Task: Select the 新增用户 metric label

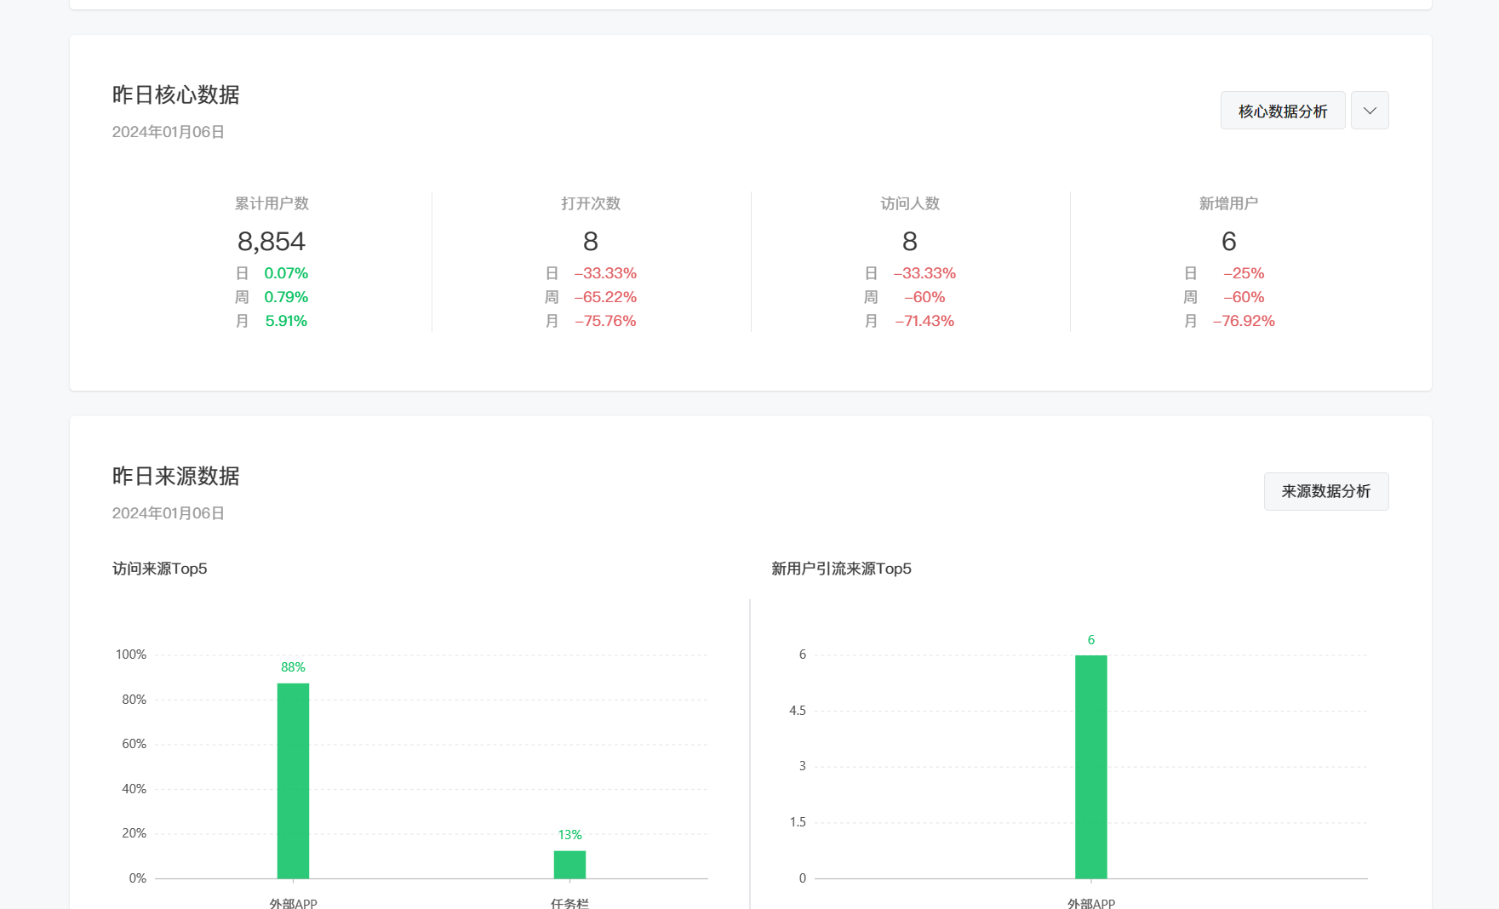Action: (x=1228, y=203)
